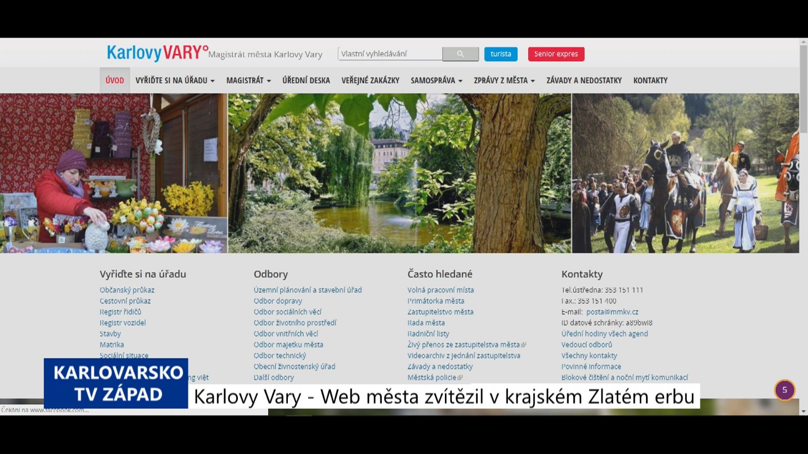
Task: Open the Registr řidičů link
Action: coord(121,312)
